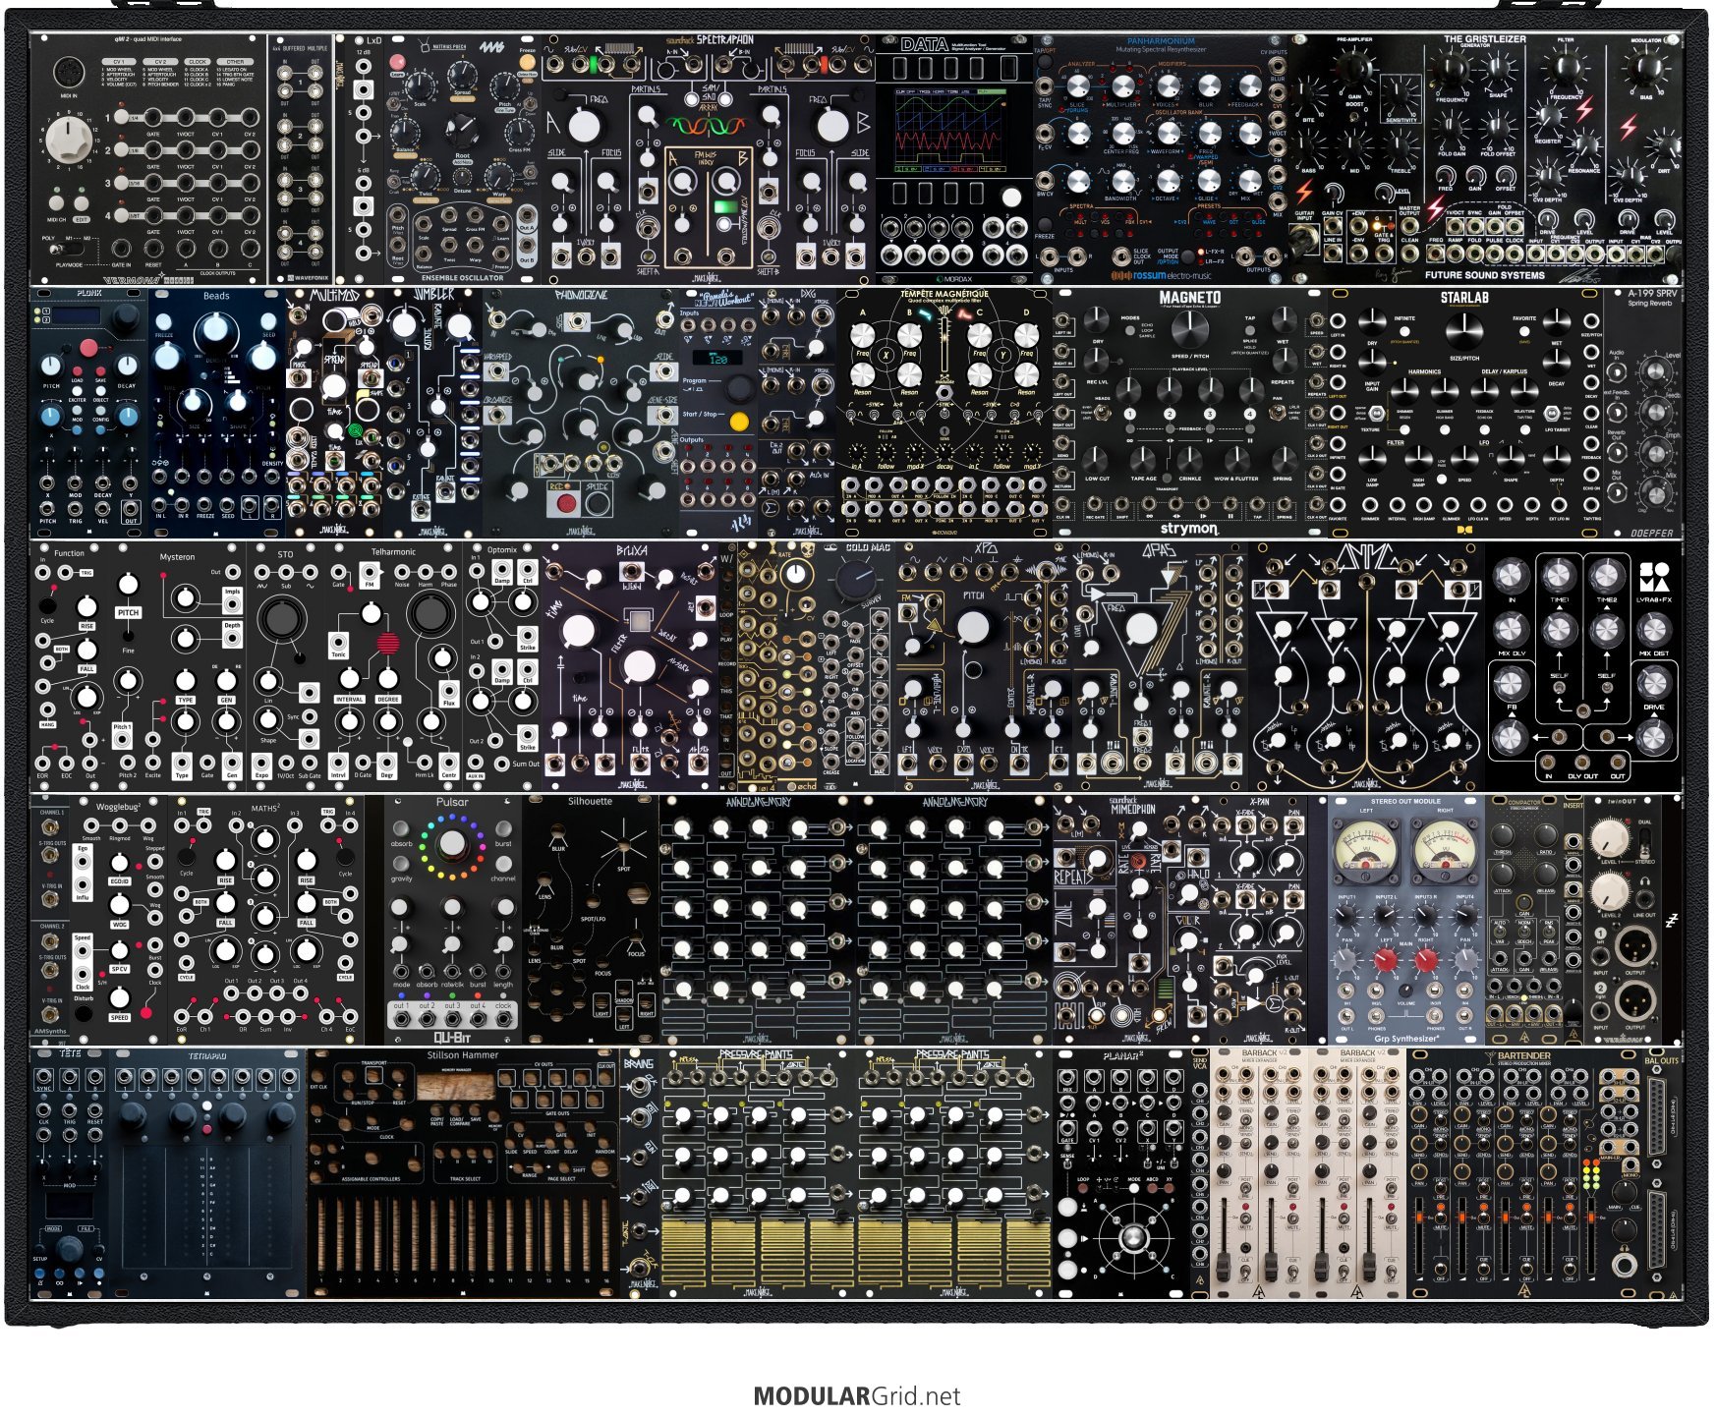Open the Optomix module
The width and height of the screenshot is (1716, 1417).
[502, 666]
